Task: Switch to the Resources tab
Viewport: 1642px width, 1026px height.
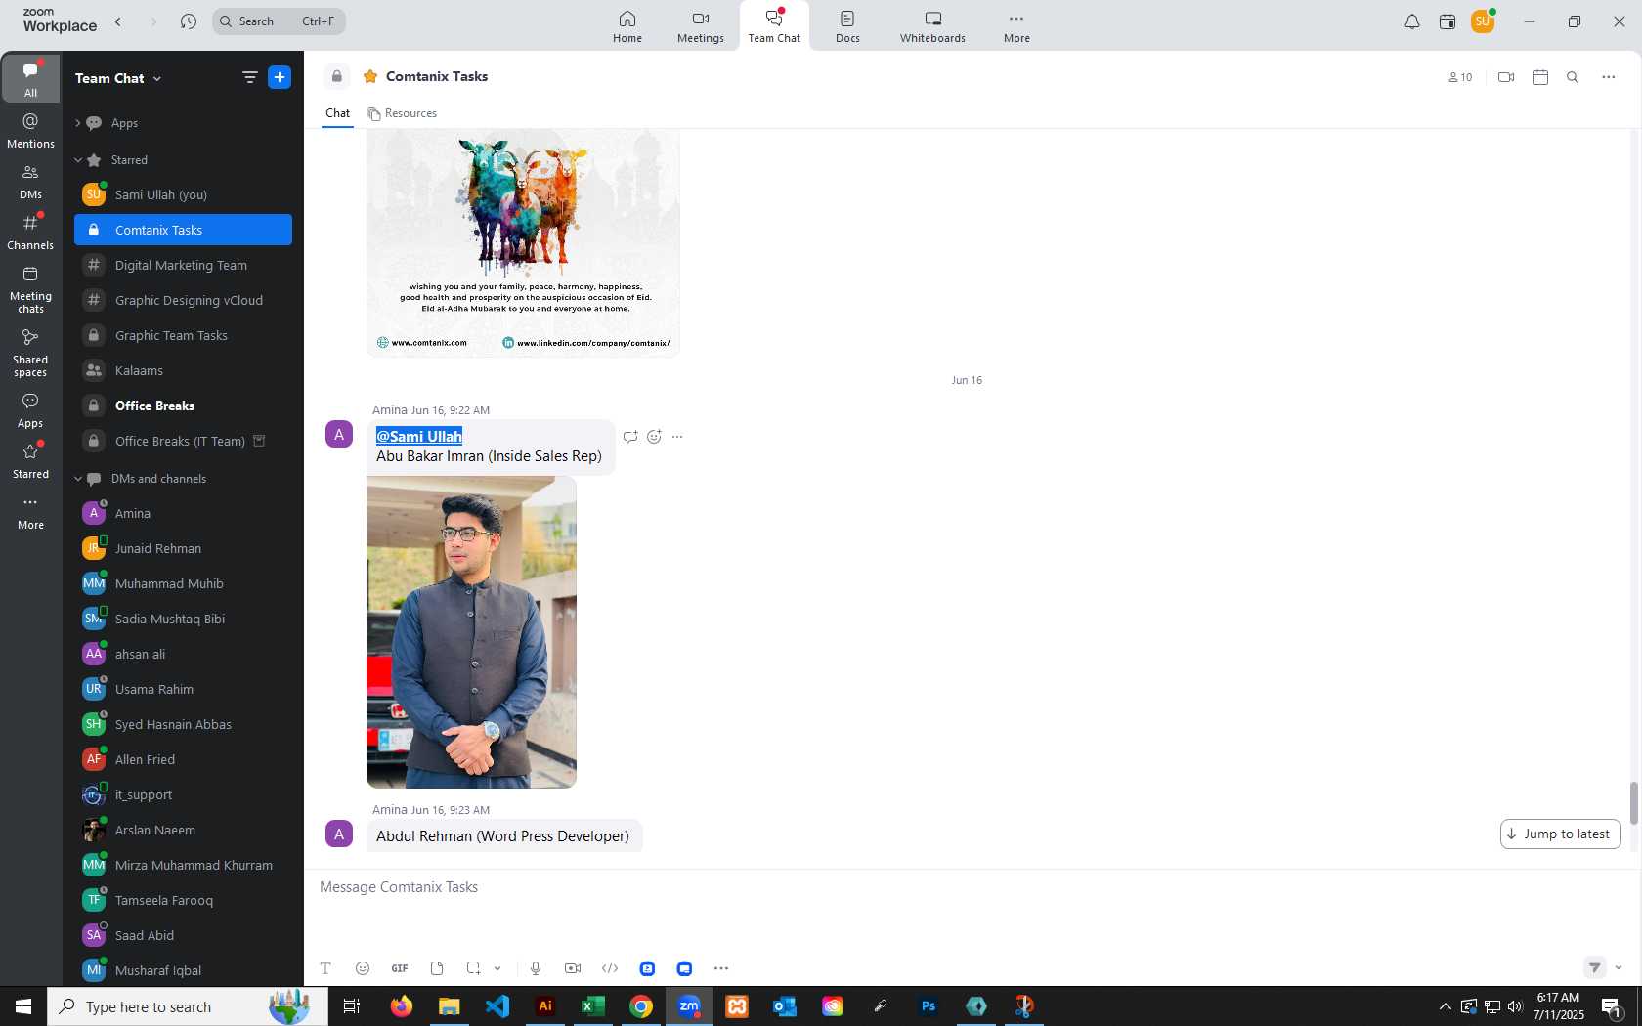Action: point(403,113)
